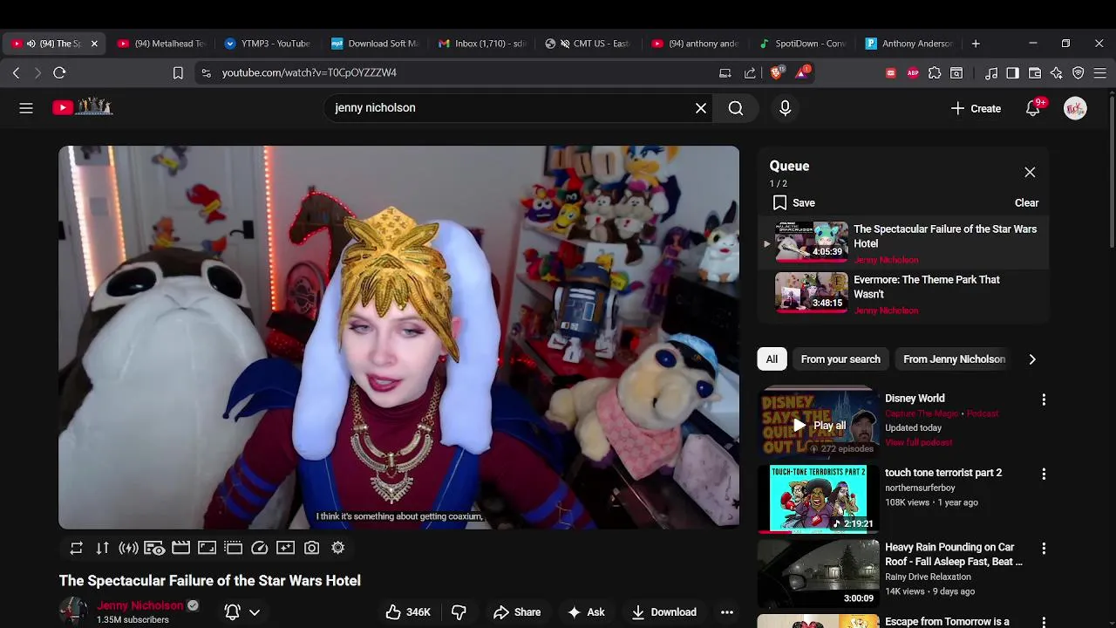1116x628 pixels.
Task: Open a new browser tab
Action: [x=976, y=44]
